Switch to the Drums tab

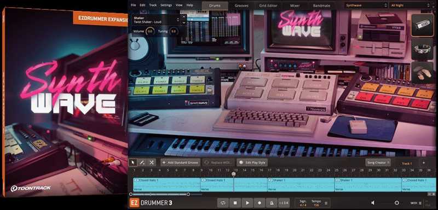pyautogui.click(x=215, y=5)
